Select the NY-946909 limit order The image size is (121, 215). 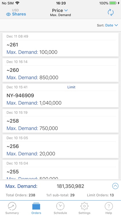[x=61, y=95]
